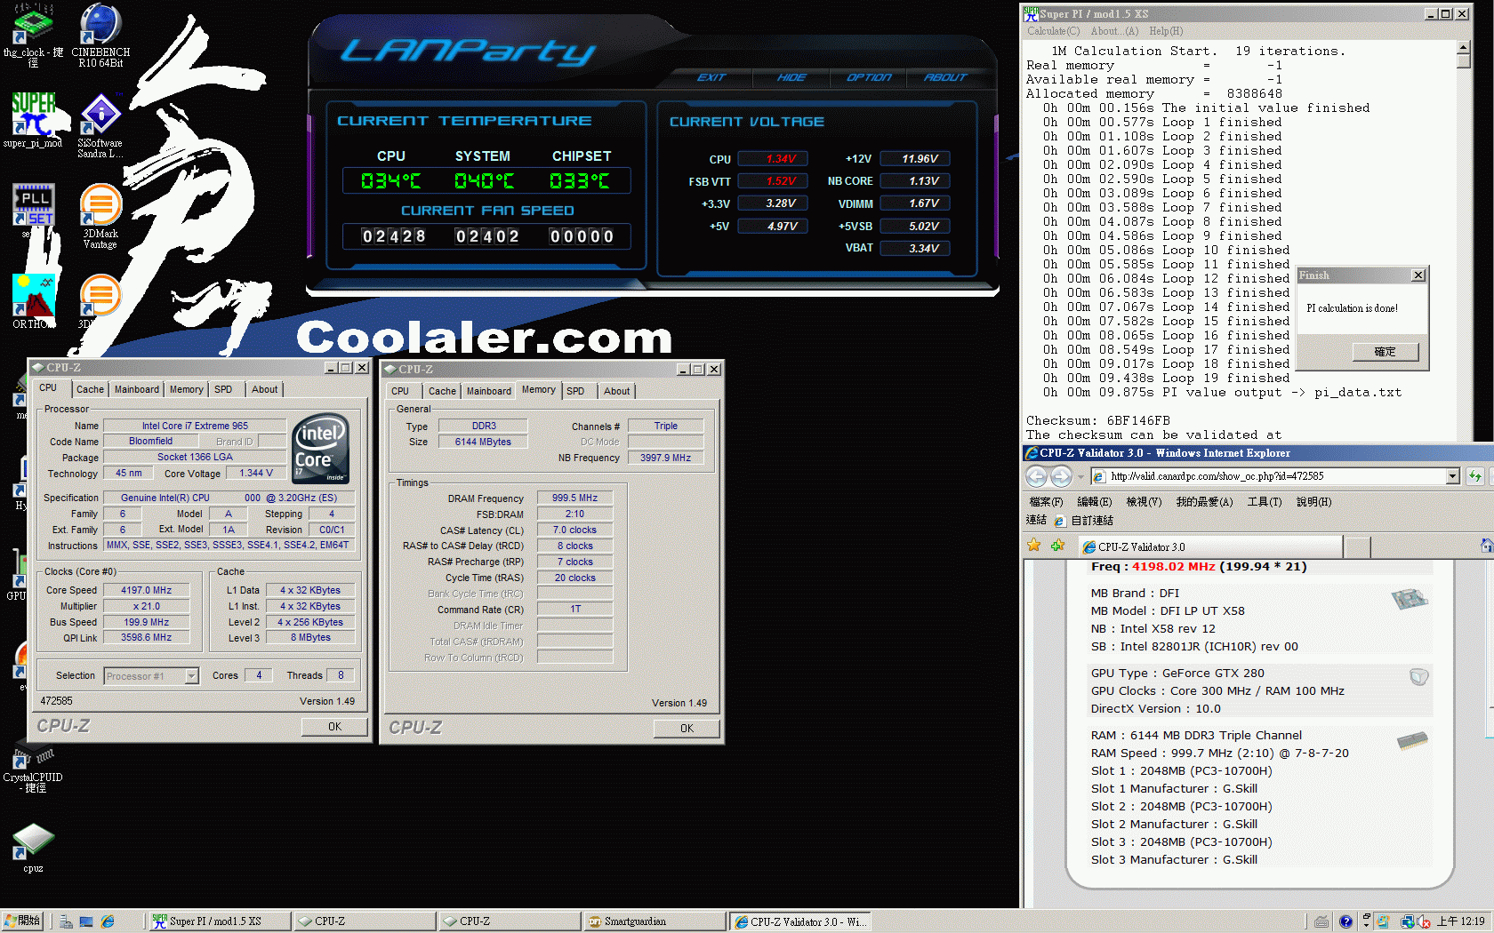Refresh the CPU-Z Validator page
Screen dimensions: 1494x933
pyautogui.click(x=1475, y=476)
